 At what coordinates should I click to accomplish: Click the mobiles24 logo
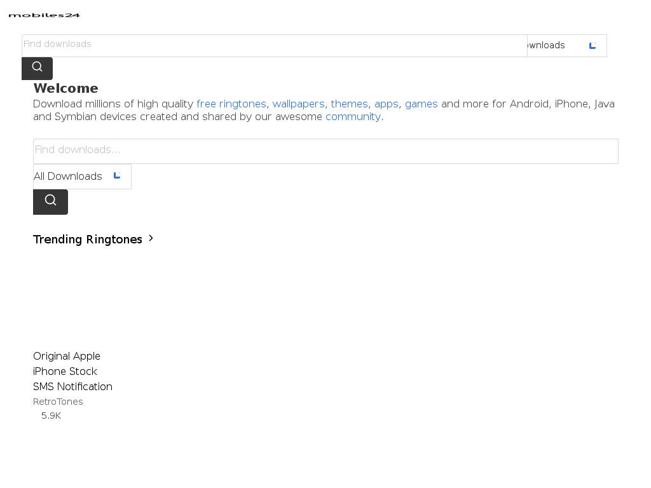(x=44, y=15)
